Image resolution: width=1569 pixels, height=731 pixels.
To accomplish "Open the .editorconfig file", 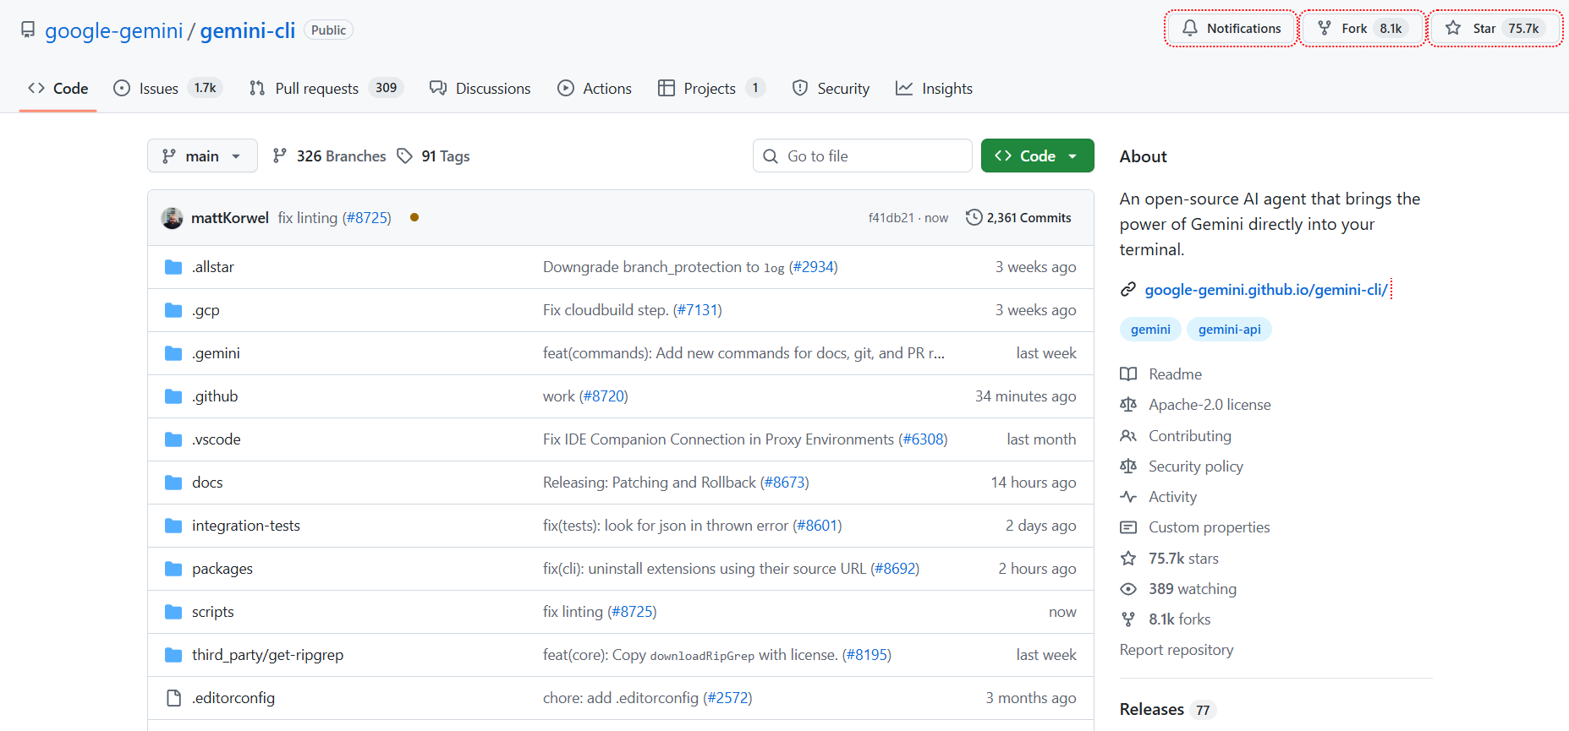I will point(233,698).
